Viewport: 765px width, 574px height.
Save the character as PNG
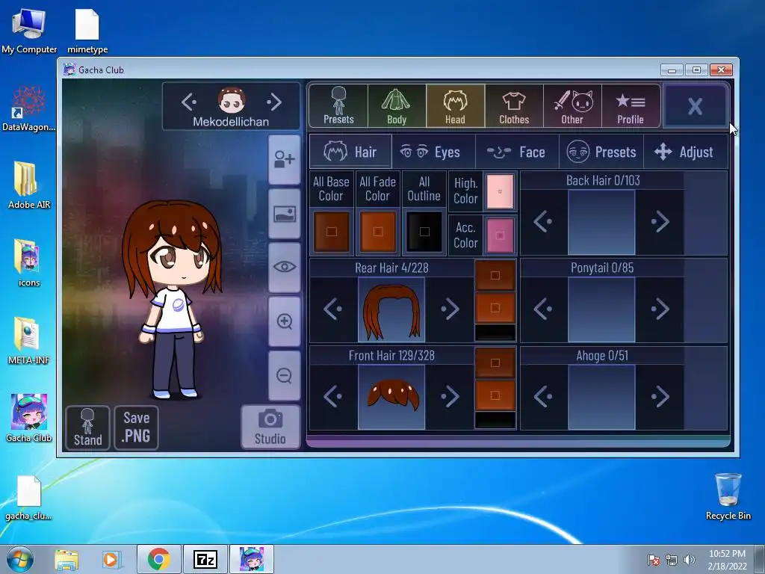click(x=136, y=428)
